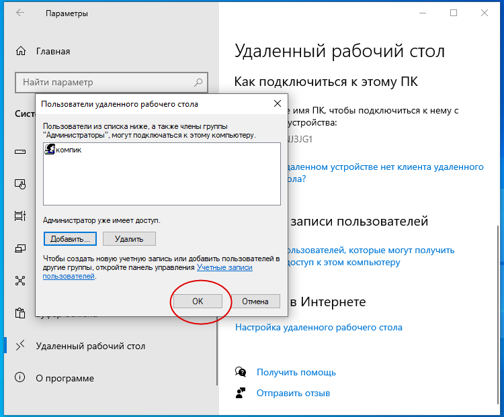Click the shared experiences sidebar icon
This screenshot has width=504, height=417.
(20, 281)
